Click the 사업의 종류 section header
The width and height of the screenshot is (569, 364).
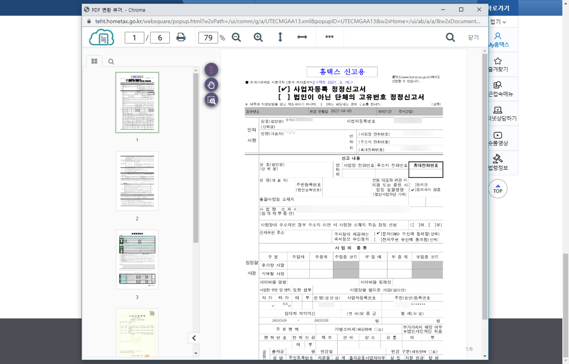pos(351,248)
